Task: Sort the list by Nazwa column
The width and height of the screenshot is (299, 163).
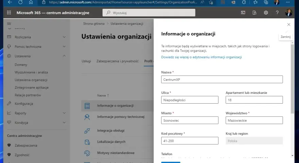Action: (x=103, y=95)
